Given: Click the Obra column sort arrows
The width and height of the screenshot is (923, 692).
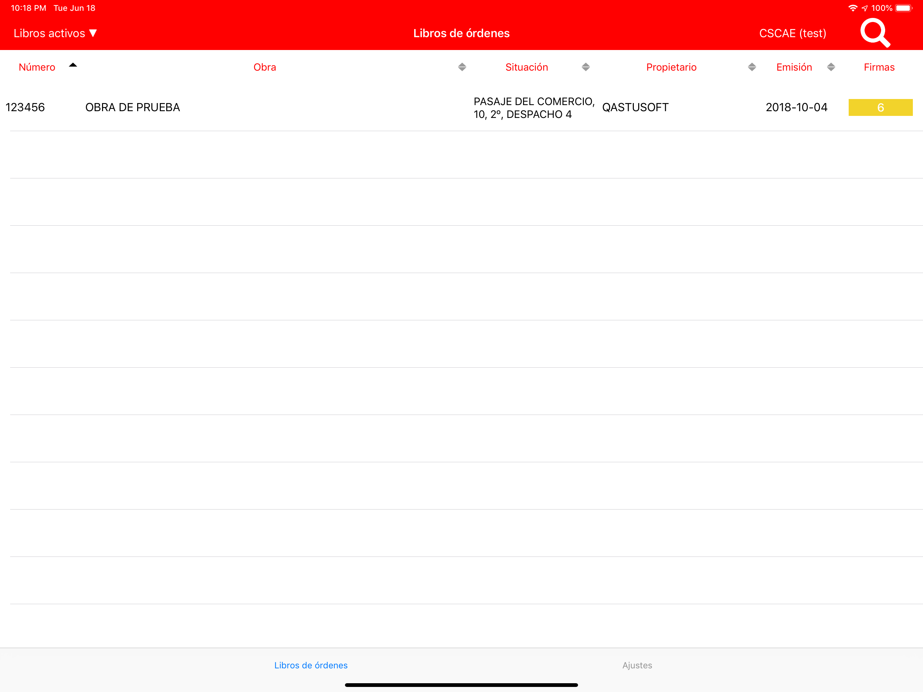Looking at the screenshot, I should point(462,67).
